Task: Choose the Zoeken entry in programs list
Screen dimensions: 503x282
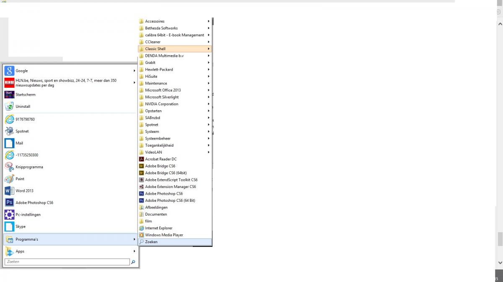Action: point(175,242)
